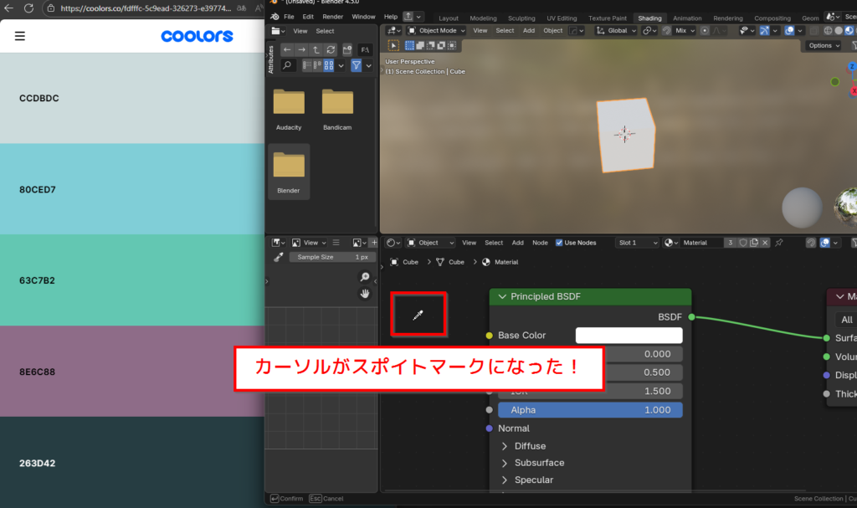Pin the node editor material
The image size is (857, 508).
[779, 243]
